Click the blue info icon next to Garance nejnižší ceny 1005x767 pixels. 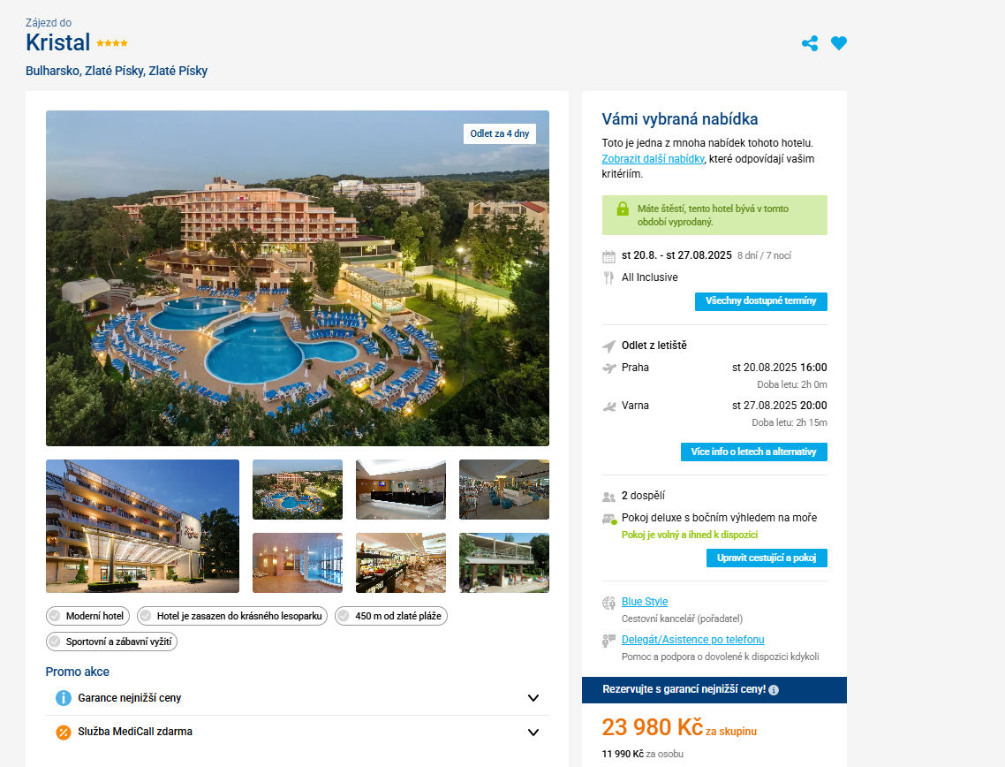pyautogui.click(x=63, y=698)
